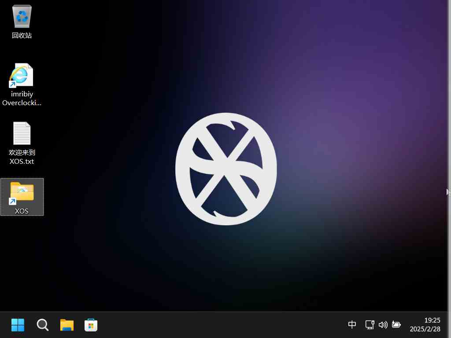Image resolution: width=451 pixels, height=338 pixels.
Task: Click the date 2025/2/28
Action: pyautogui.click(x=425, y=329)
